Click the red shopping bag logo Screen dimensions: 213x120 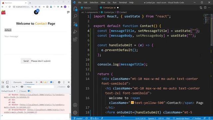[3, 12]
